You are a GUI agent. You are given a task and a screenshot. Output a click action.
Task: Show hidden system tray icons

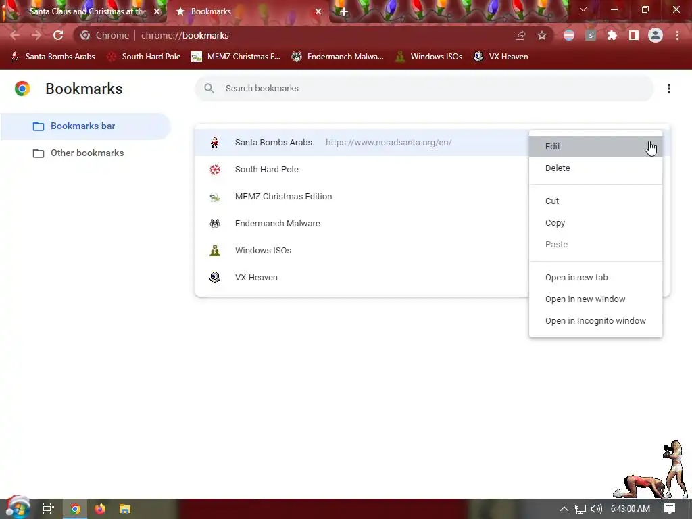[564, 509]
